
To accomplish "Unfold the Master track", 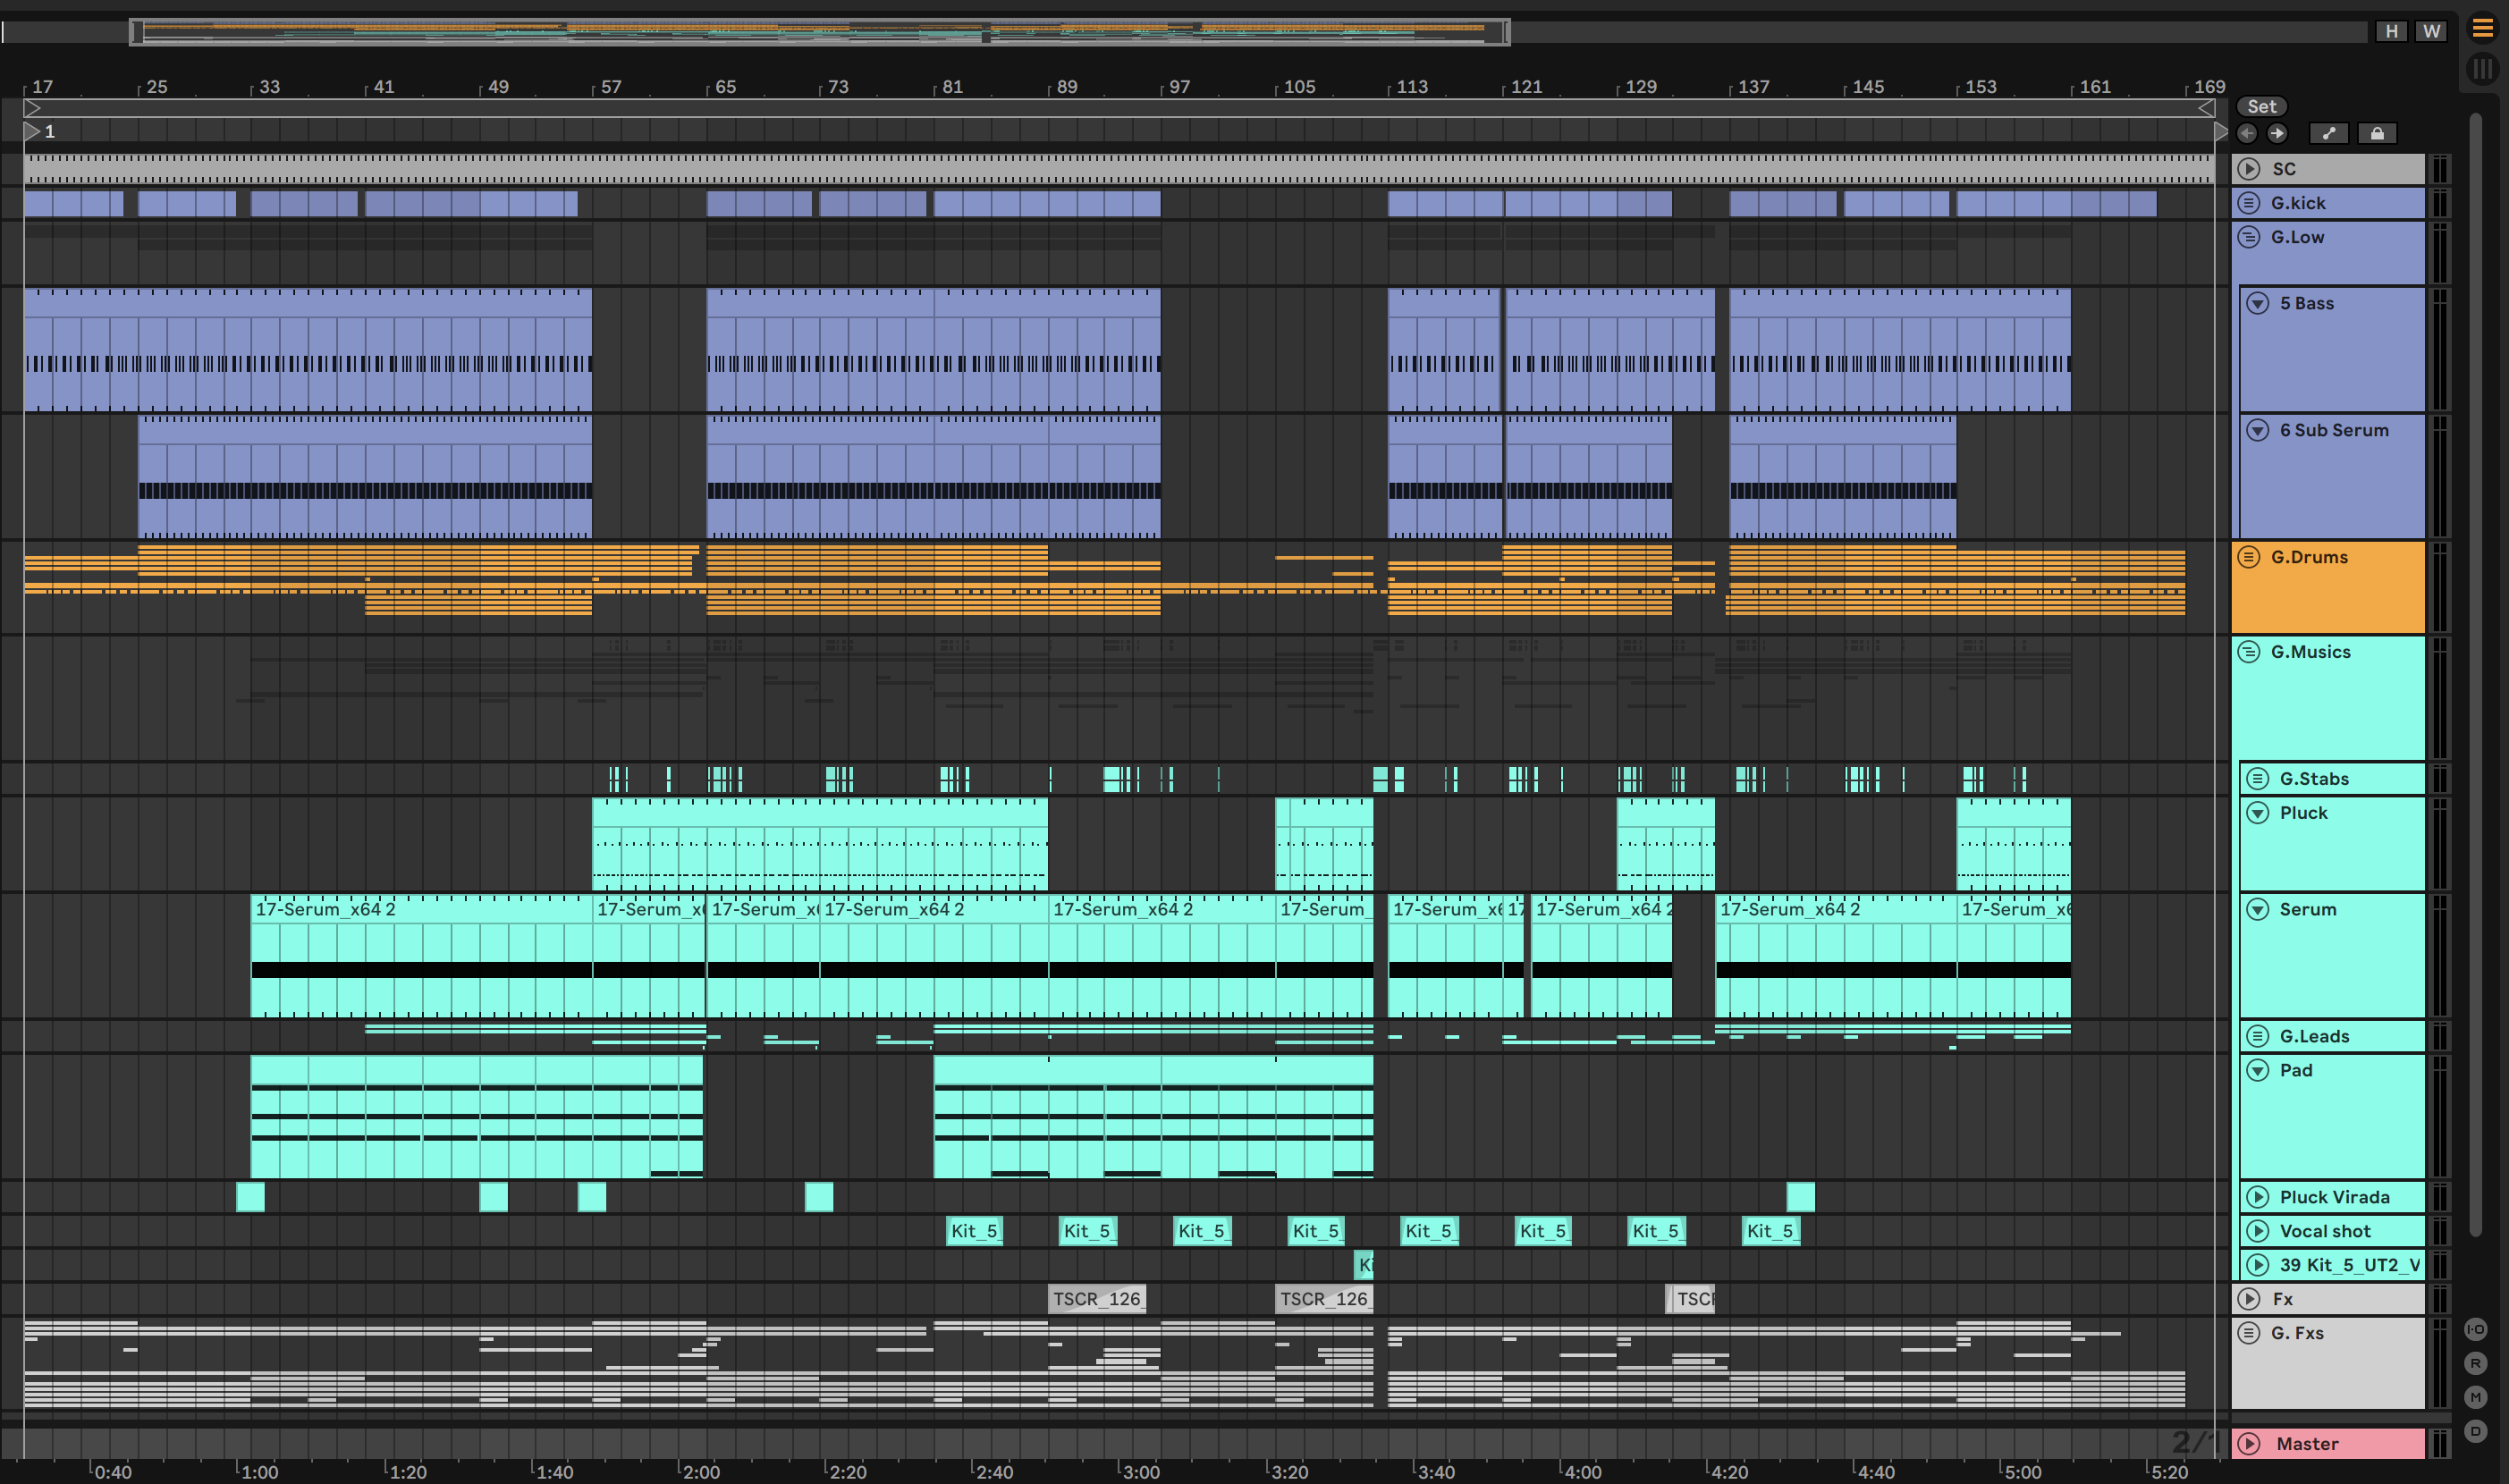I will pyautogui.click(x=2249, y=1443).
